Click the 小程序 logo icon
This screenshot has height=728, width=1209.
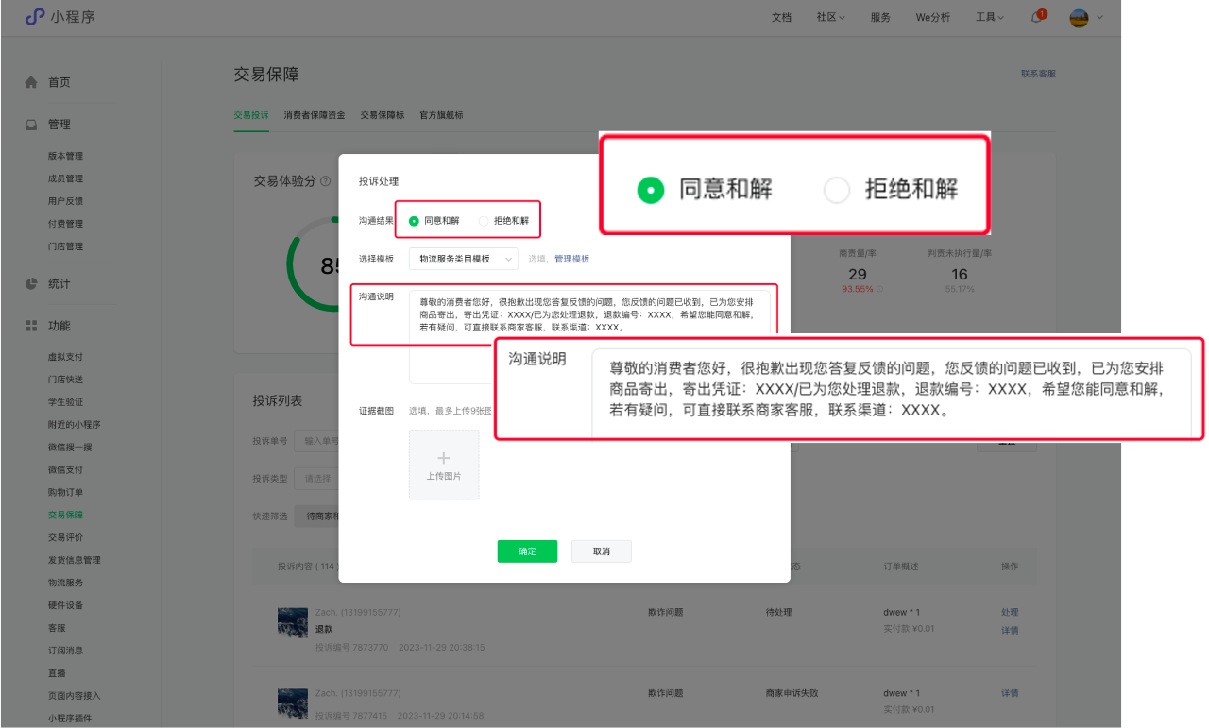click(x=34, y=17)
